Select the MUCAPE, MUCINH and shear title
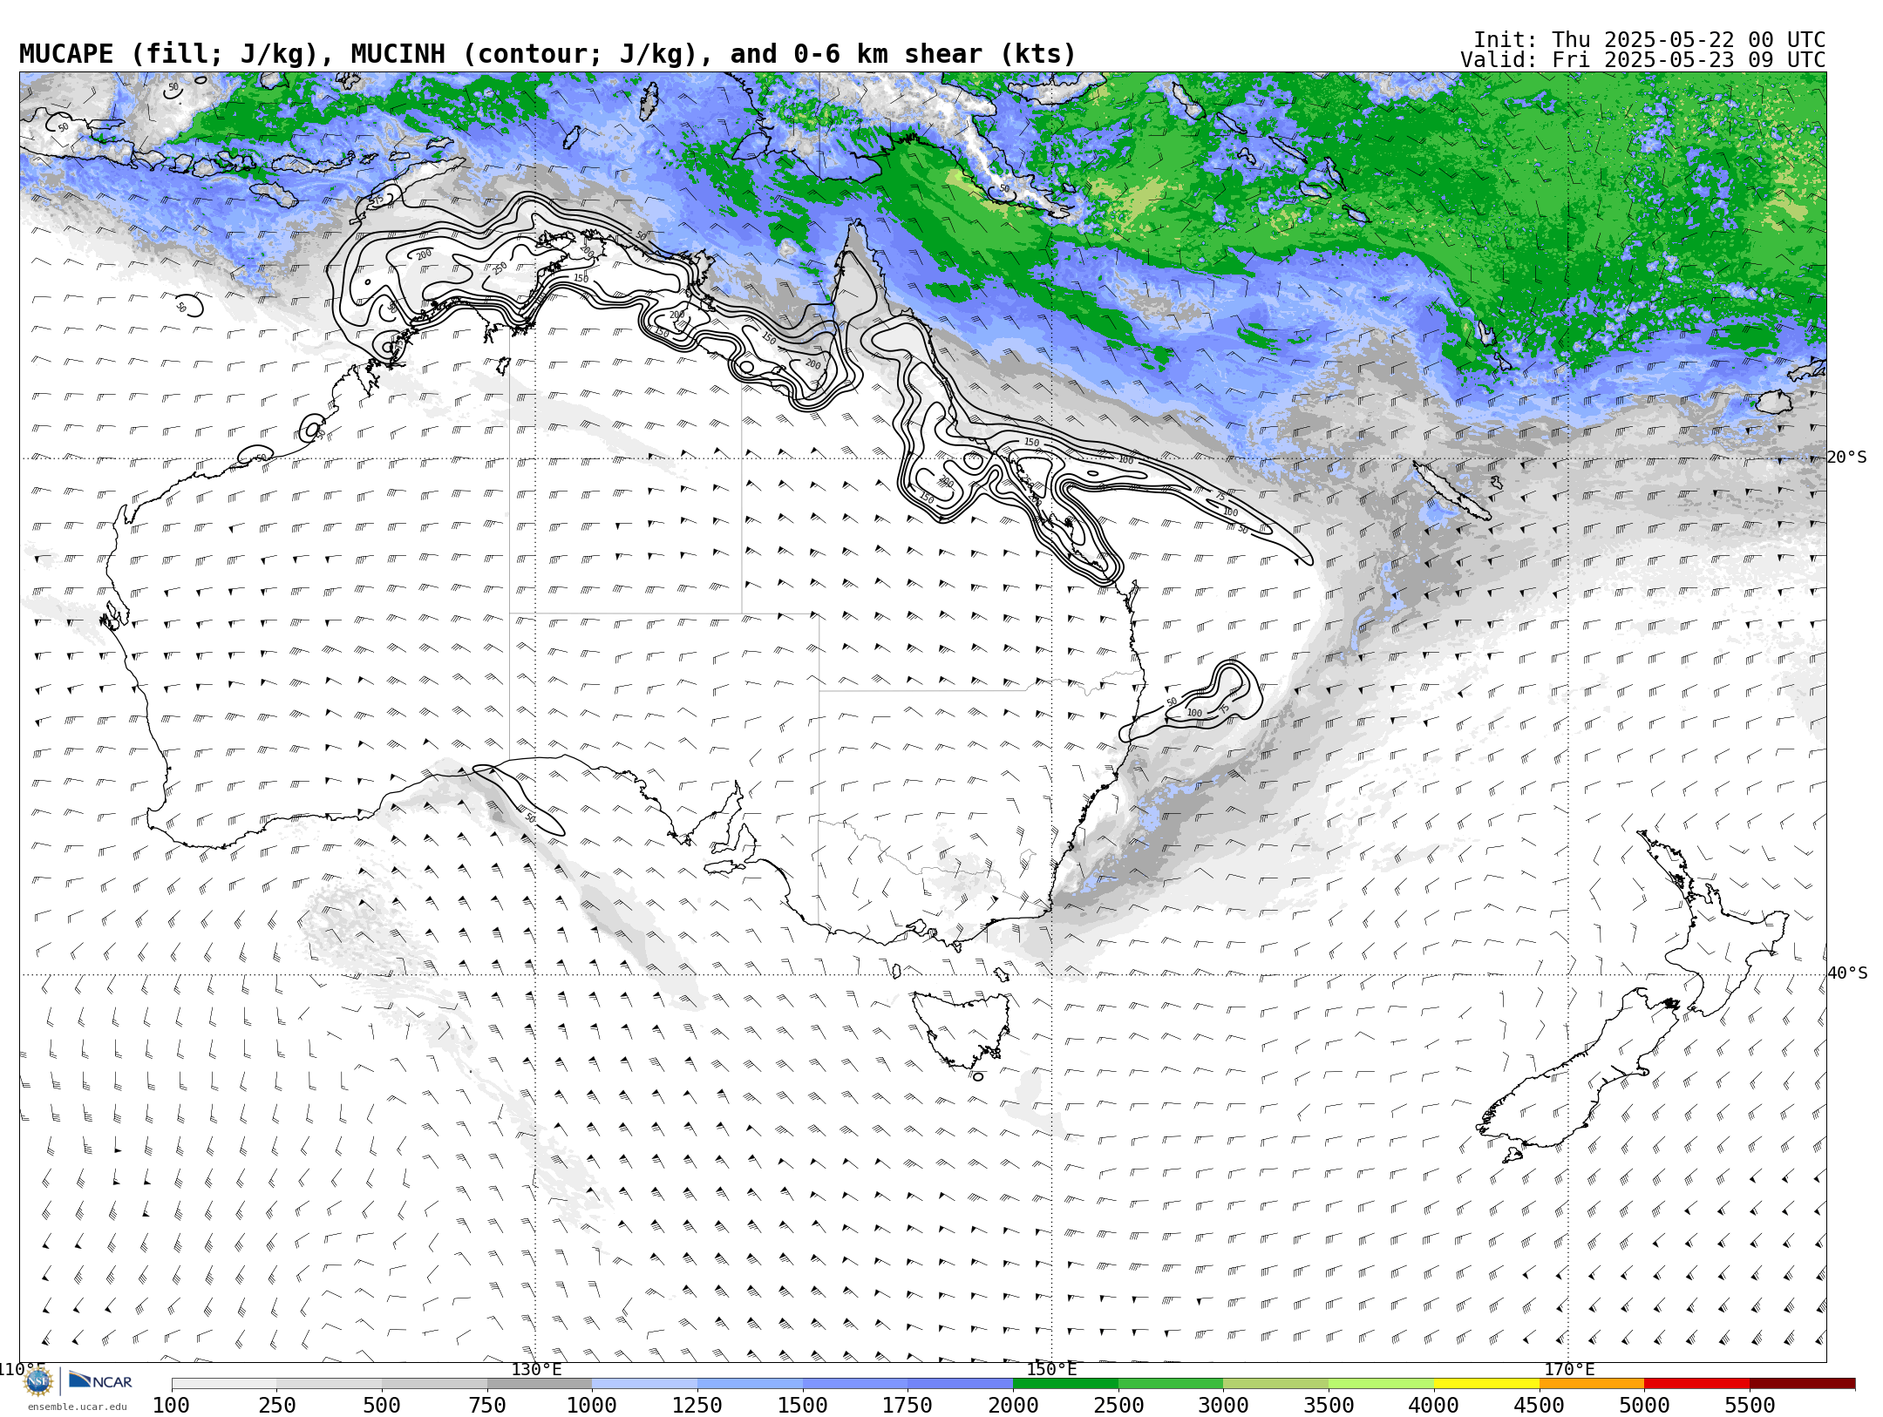 click(547, 54)
